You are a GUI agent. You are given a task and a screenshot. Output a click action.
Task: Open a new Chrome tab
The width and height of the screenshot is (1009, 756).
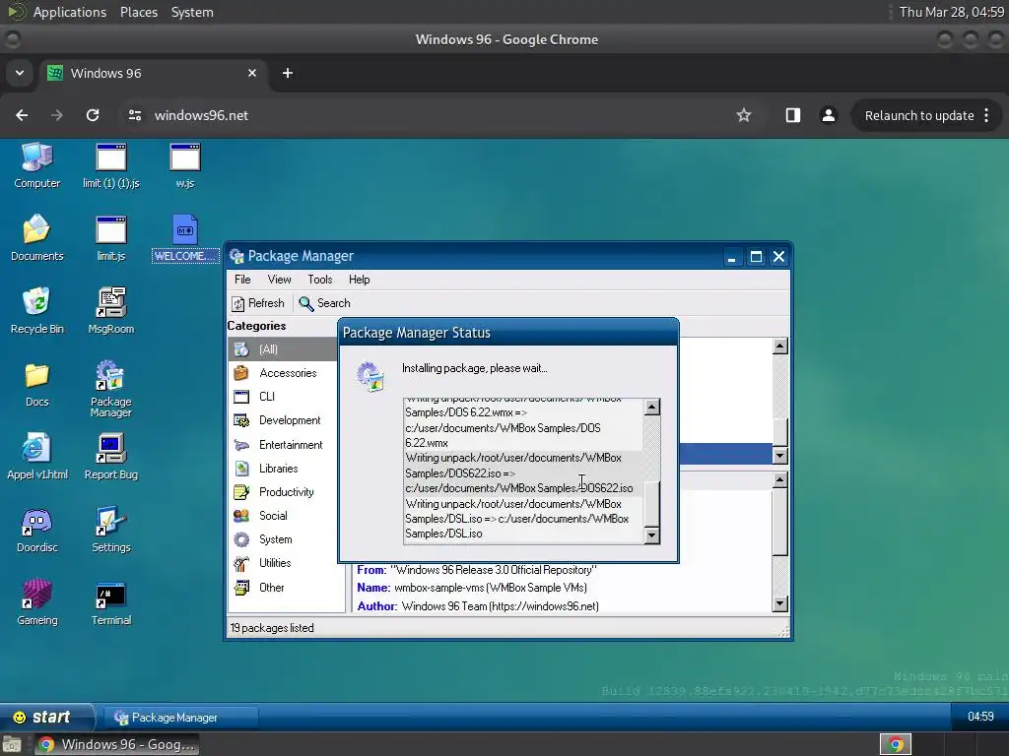[x=288, y=73]
